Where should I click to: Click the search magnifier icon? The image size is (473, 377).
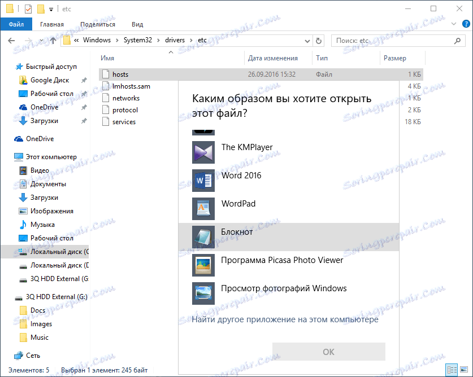[457, 41]
